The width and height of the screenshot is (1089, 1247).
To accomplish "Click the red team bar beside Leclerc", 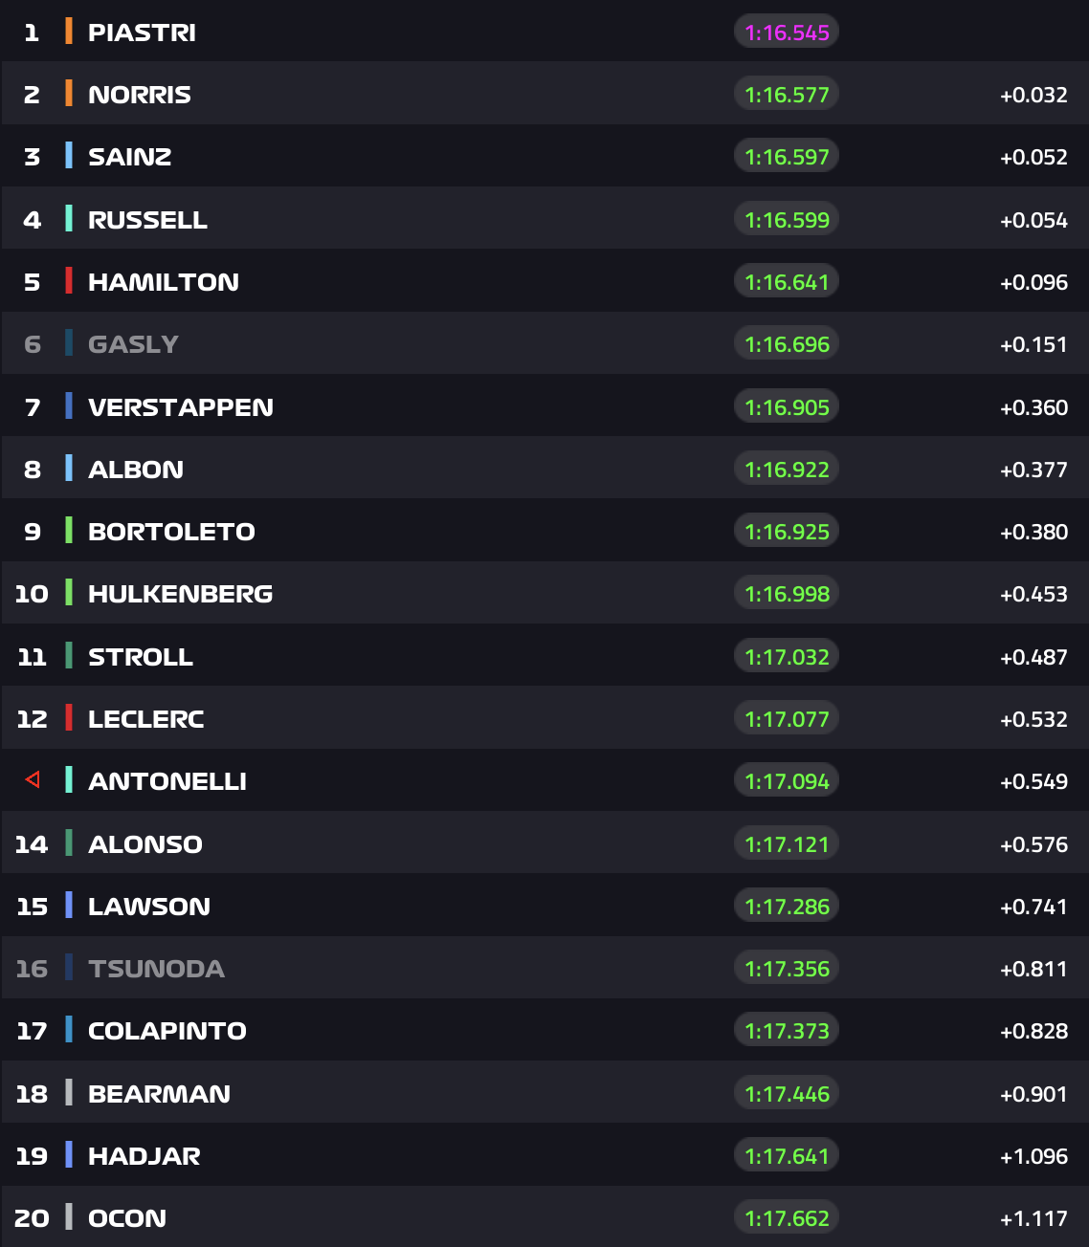I will 68,718.
